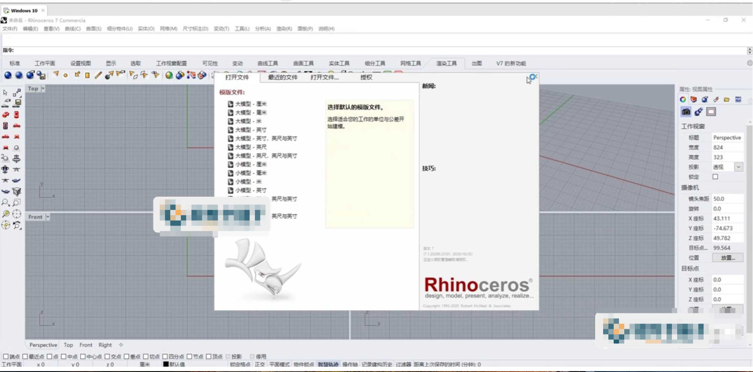Image resolution: width=753 pixels, height=372 pixels.
Task: Enable the 端点 osnap checkbox
Action: (6, 357)
